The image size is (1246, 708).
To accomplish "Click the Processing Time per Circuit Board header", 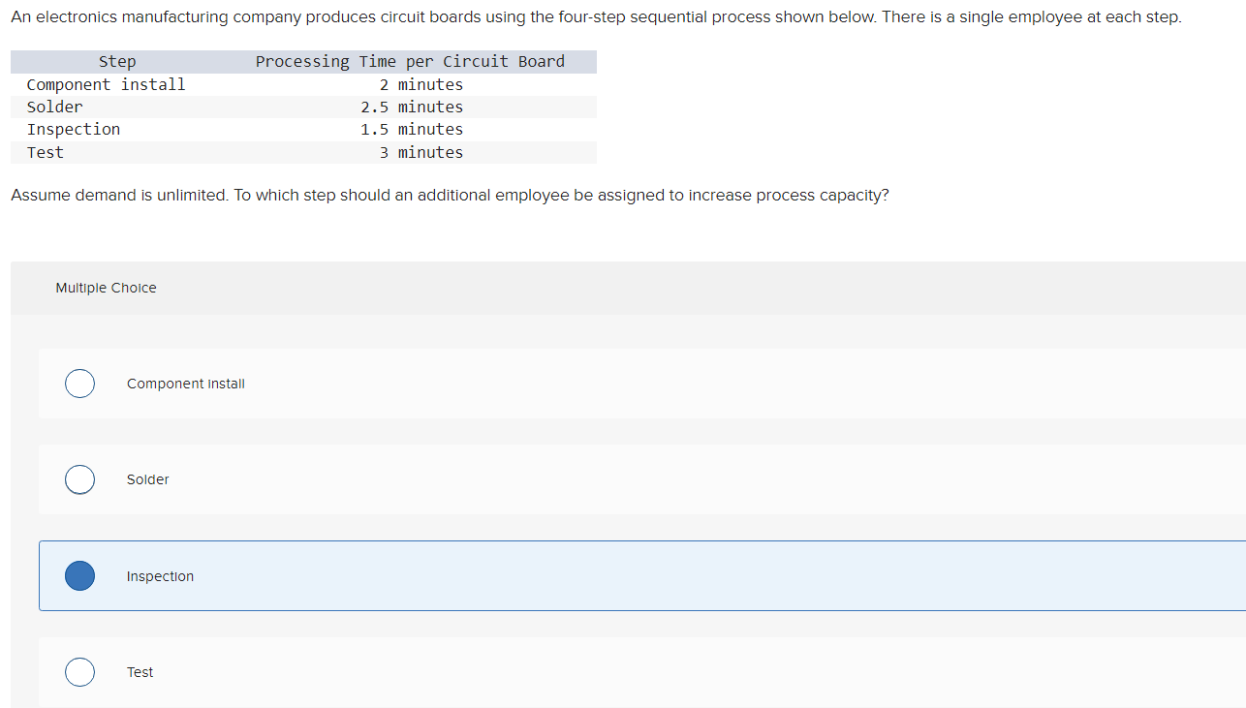I will pos(410,62).
